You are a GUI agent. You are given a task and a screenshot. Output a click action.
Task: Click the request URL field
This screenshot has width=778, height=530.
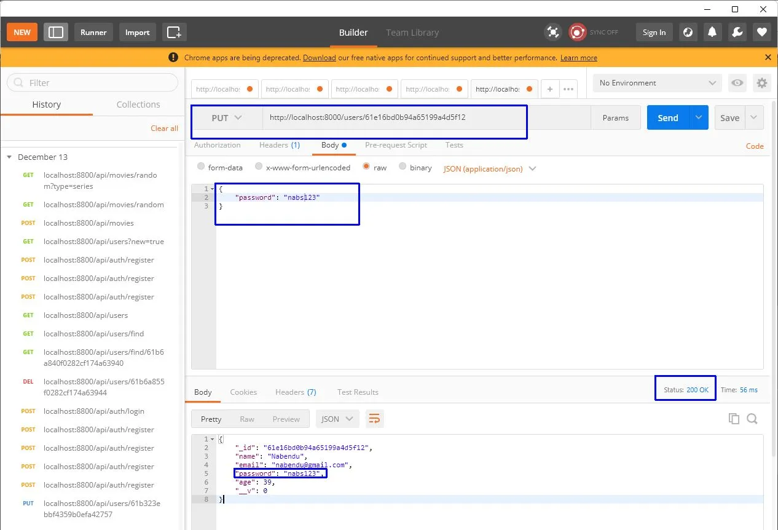426,117
